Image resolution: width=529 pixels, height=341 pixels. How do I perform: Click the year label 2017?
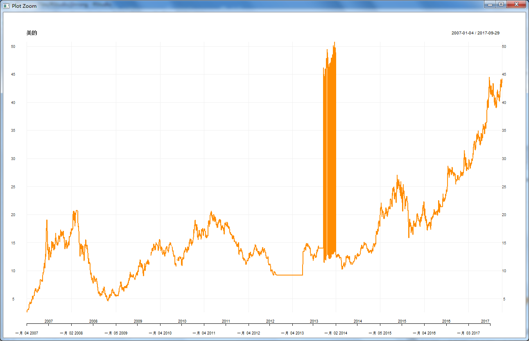tap(485, 321)
